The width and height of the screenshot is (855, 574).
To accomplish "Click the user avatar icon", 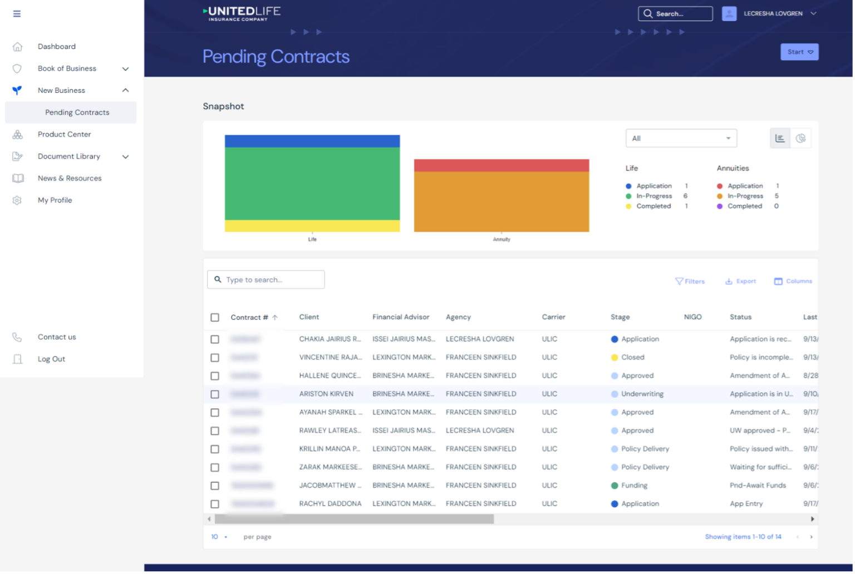I will [729, 14].
